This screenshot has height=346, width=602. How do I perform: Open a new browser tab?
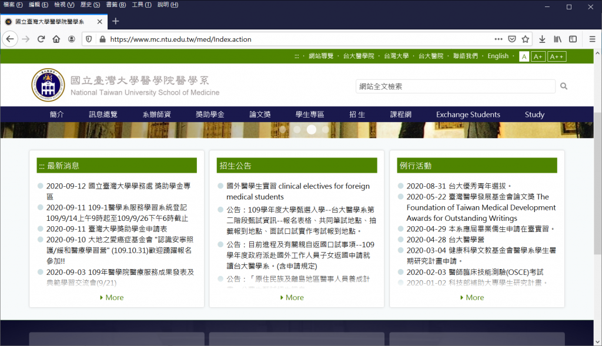[x=115, y=22]
